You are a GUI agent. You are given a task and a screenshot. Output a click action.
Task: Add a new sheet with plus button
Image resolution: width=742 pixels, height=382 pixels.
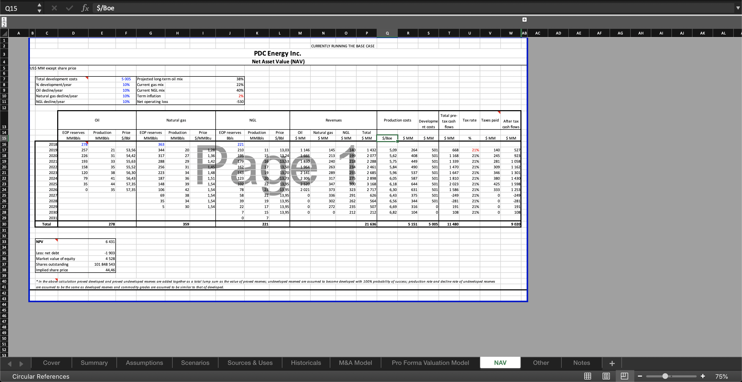point(612,363)
